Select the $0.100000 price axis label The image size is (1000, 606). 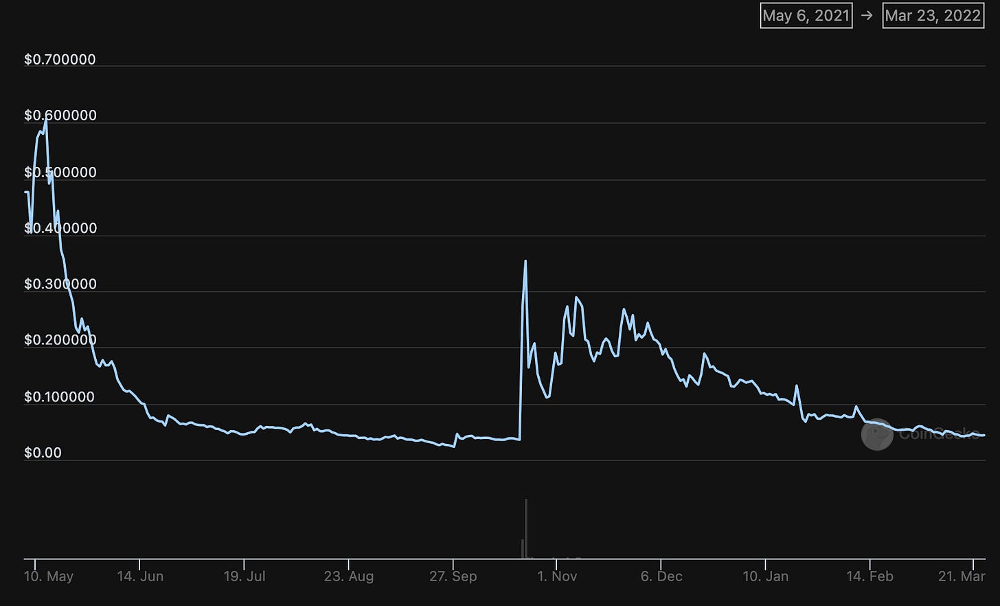60,397
